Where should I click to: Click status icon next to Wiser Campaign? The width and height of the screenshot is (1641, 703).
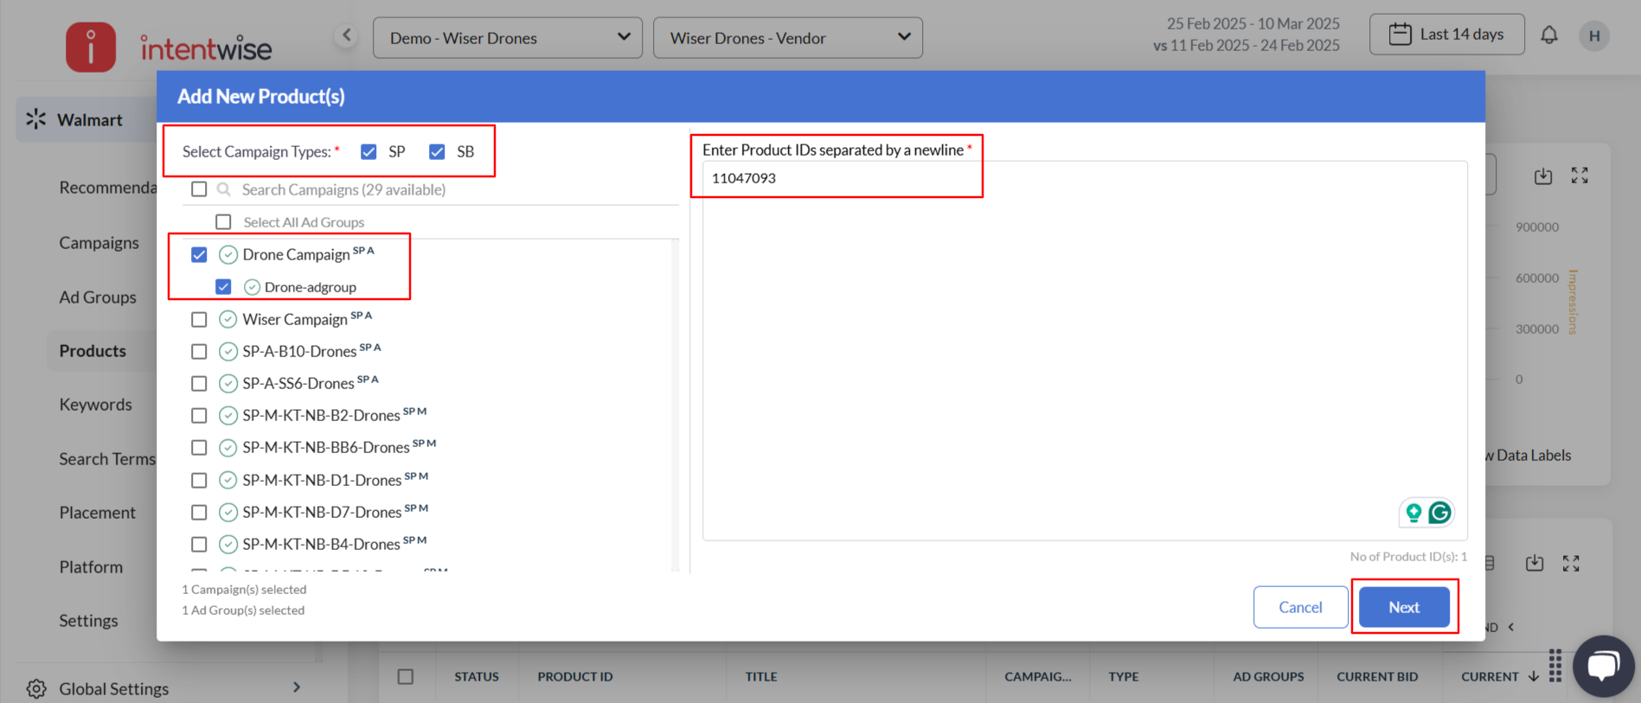tap(228, 319)
